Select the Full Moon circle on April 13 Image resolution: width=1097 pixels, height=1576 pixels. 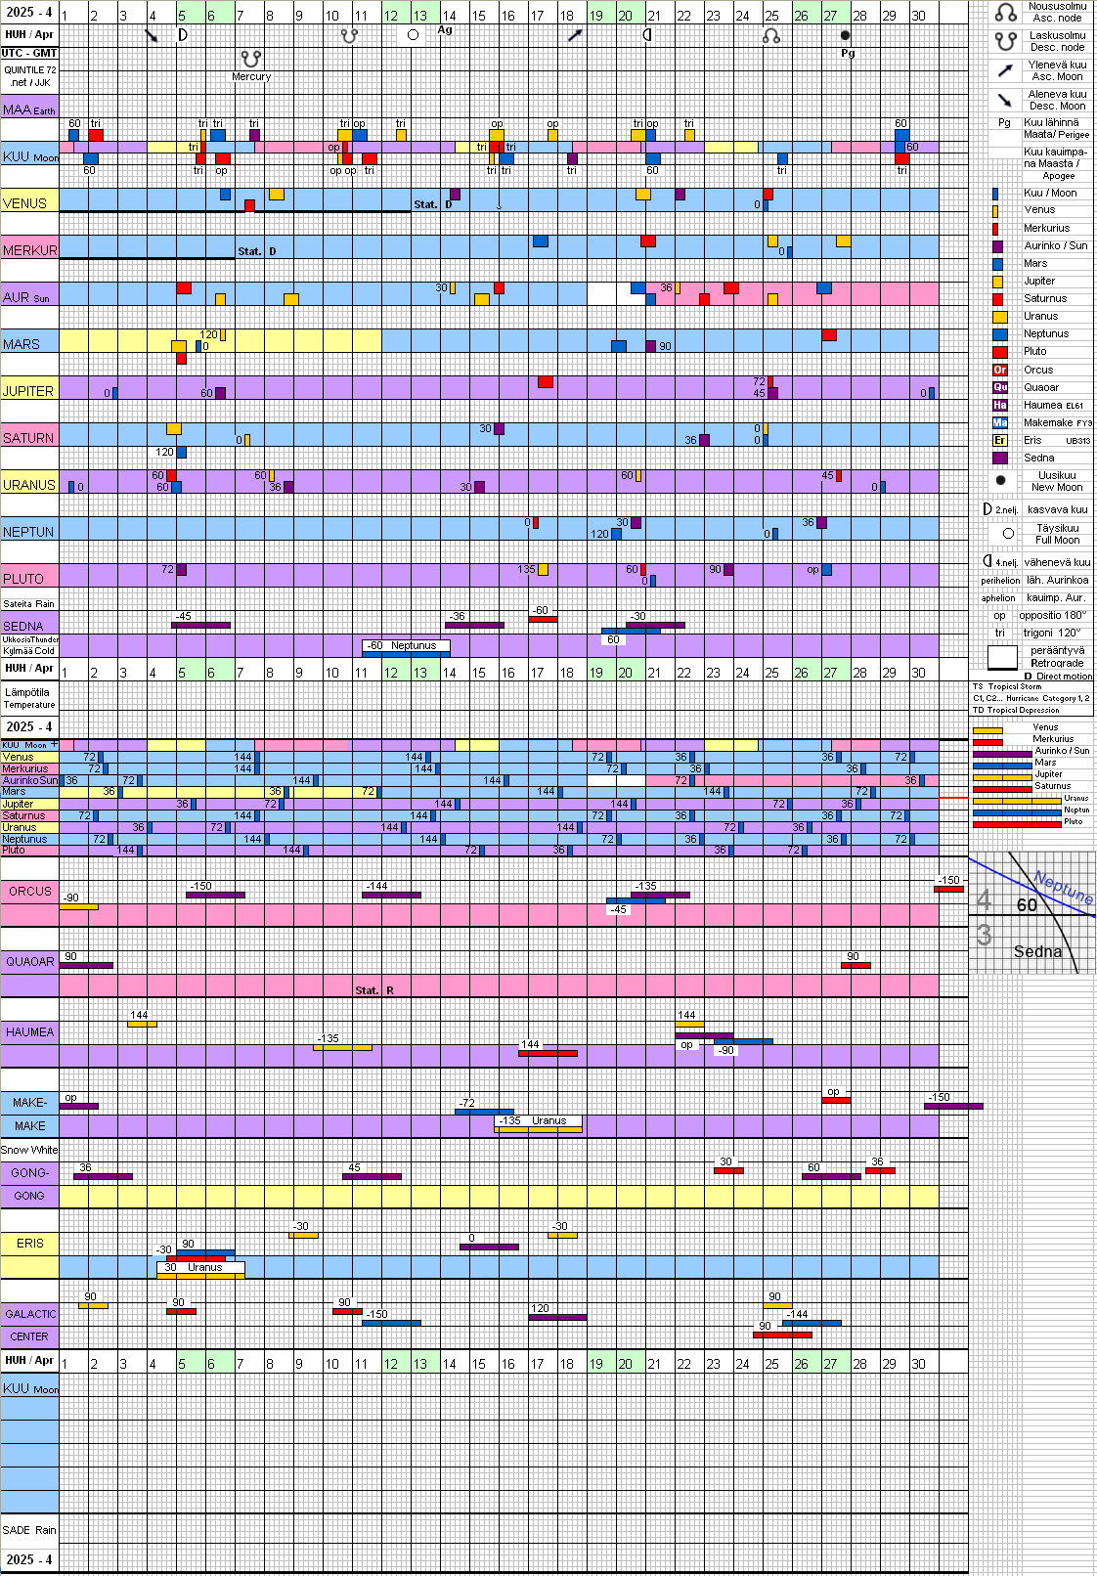pyautogui.click(x=413, y=35)
